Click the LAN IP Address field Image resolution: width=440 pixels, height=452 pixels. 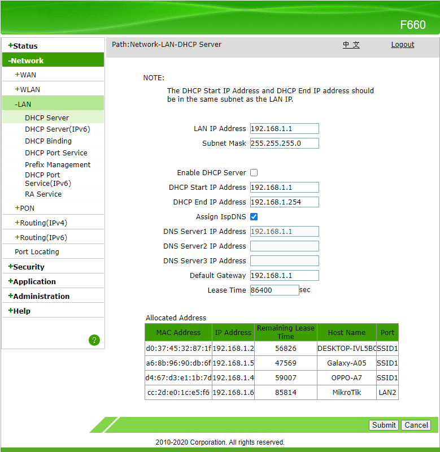click(284, 129)
